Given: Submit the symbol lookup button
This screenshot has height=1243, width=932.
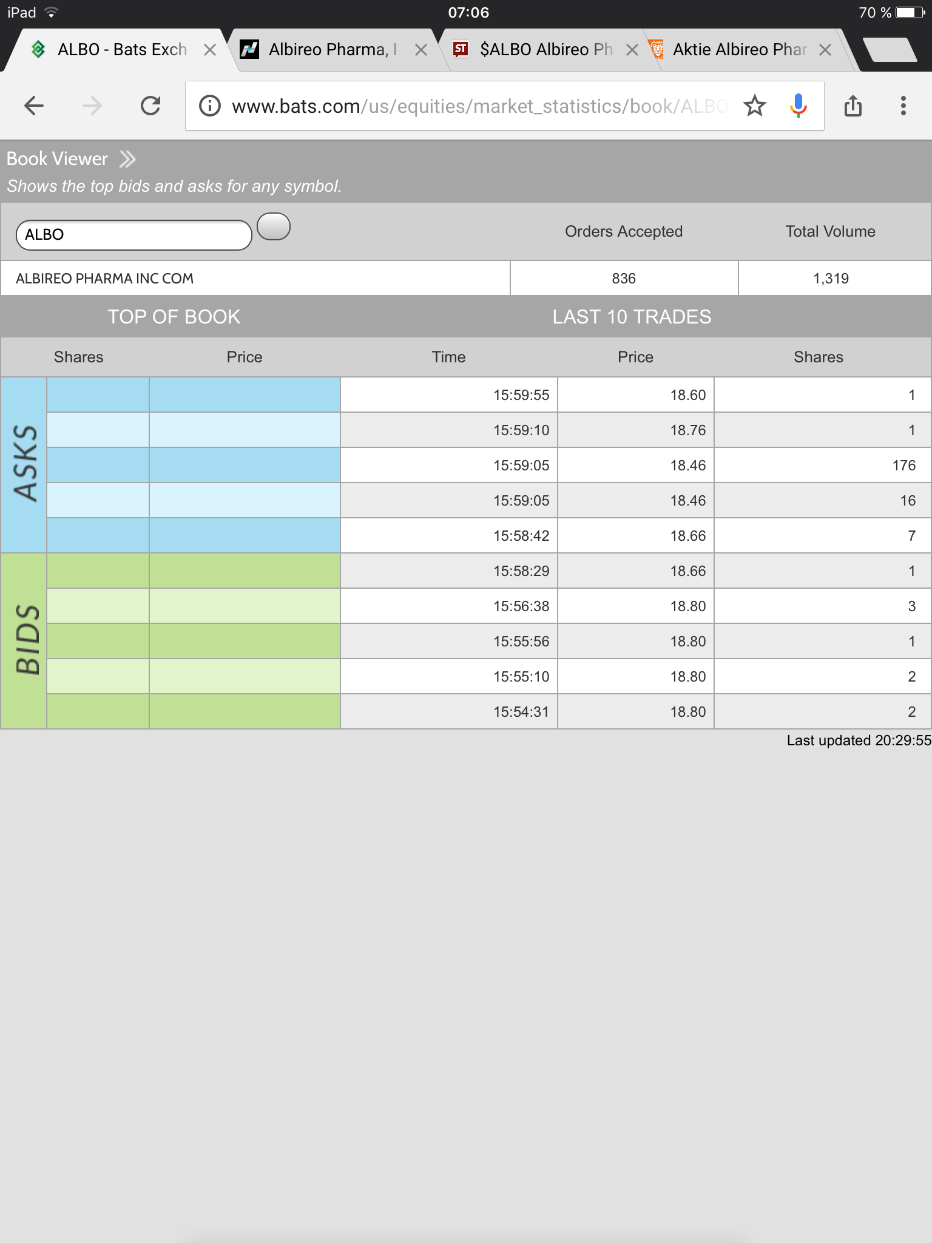Looking at the screenshot, I should coord(274,226).
